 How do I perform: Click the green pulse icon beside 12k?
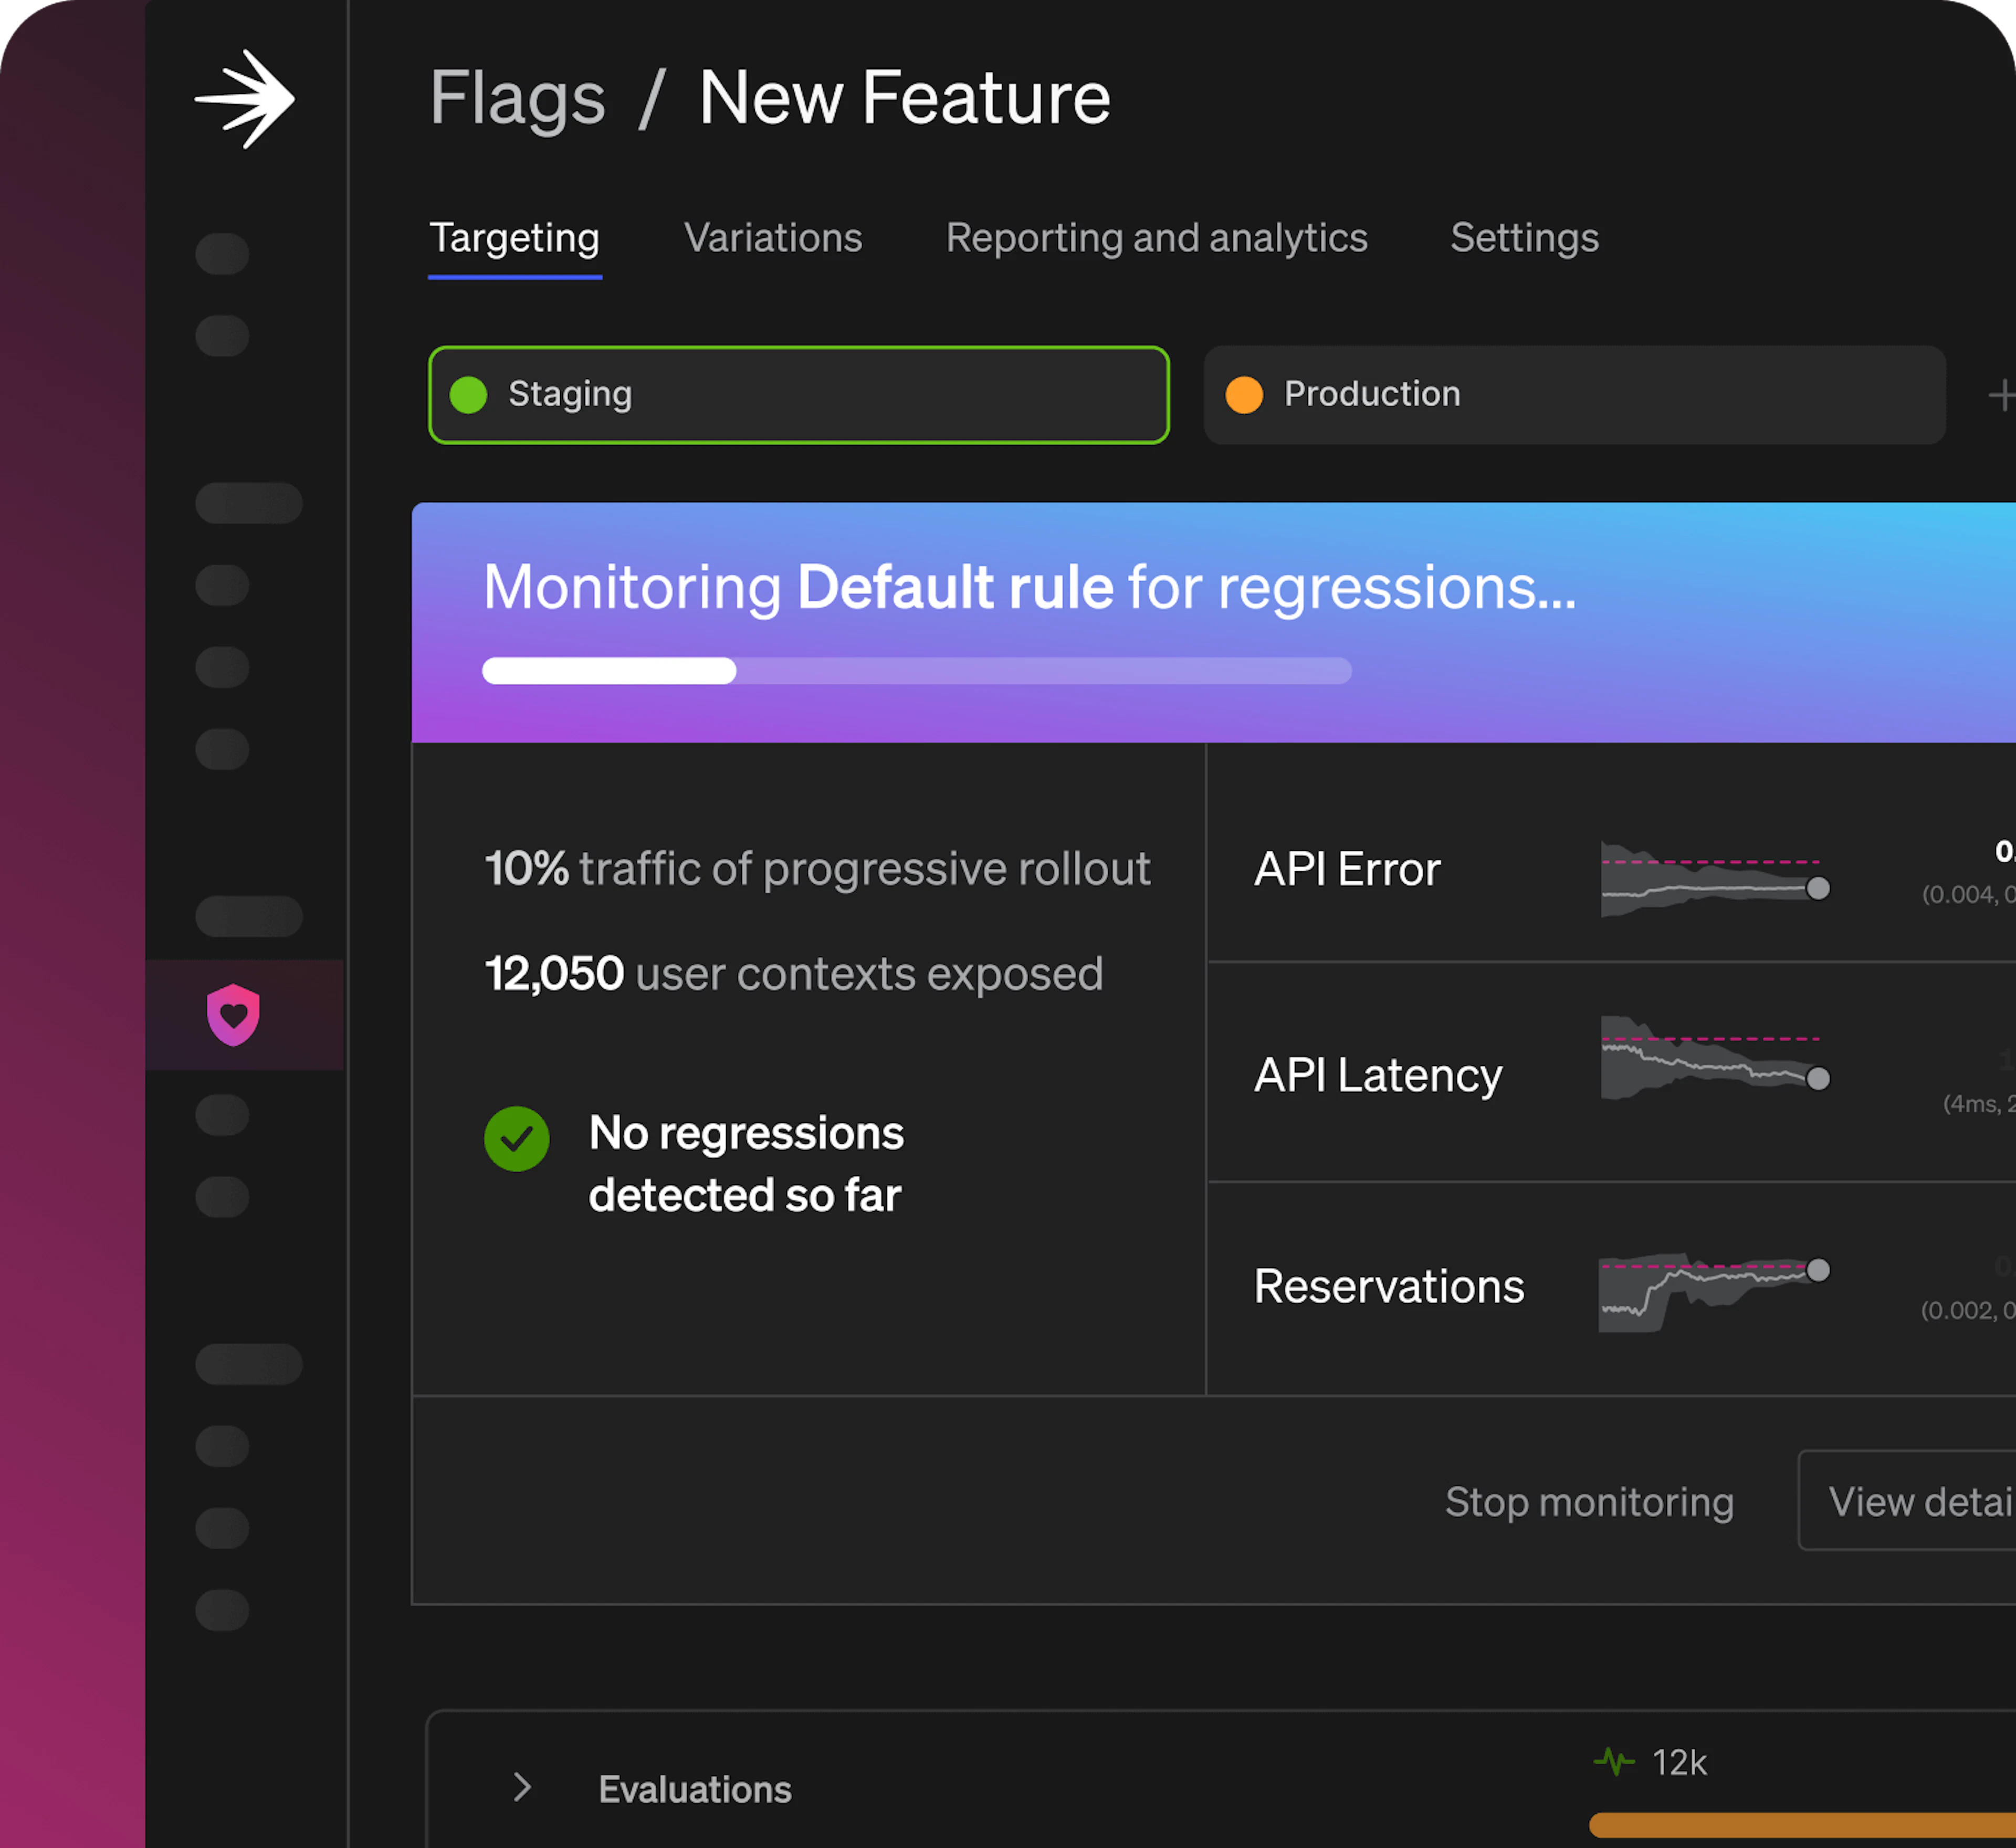point(1613,1761)
